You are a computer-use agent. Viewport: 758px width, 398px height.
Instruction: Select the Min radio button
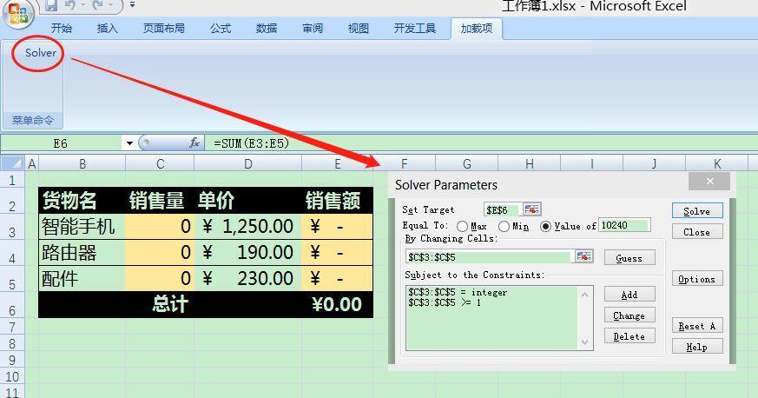tap(504, 226)
